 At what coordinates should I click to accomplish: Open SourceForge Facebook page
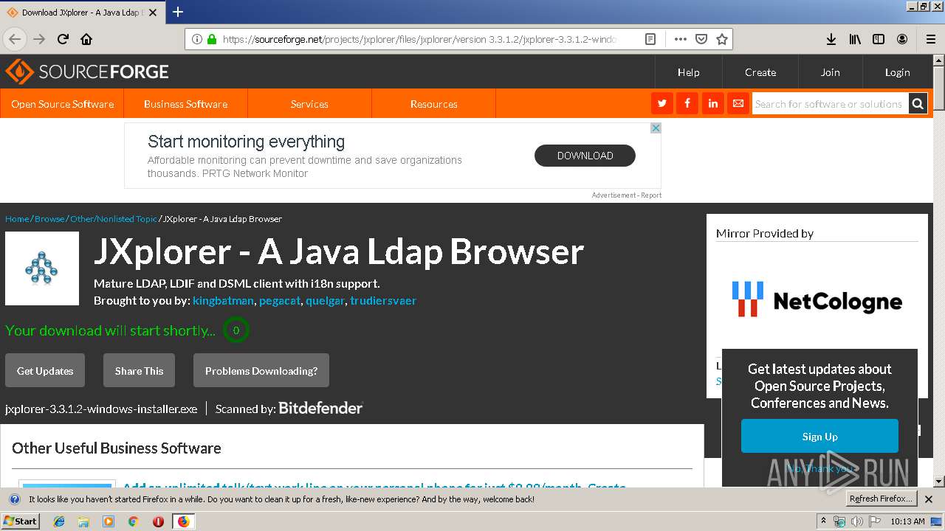coord(687,103)
